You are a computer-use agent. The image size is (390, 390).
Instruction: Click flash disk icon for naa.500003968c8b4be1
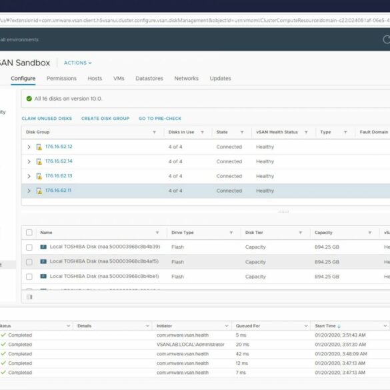pos(43,276)
